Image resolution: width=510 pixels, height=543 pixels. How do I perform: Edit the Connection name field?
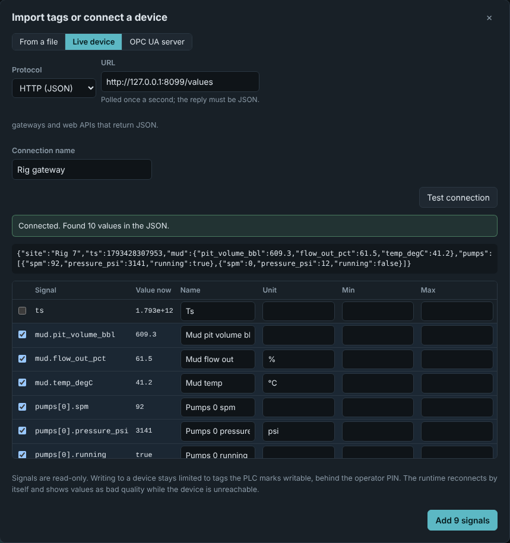(82, 170)
